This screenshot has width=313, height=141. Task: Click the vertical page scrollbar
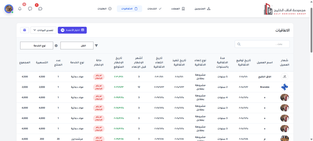pyautogui.click(x=311, y=30)
